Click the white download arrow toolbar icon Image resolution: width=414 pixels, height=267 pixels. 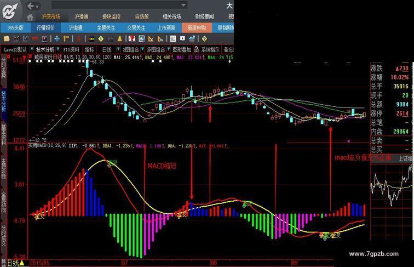click(x=182, y=38)
